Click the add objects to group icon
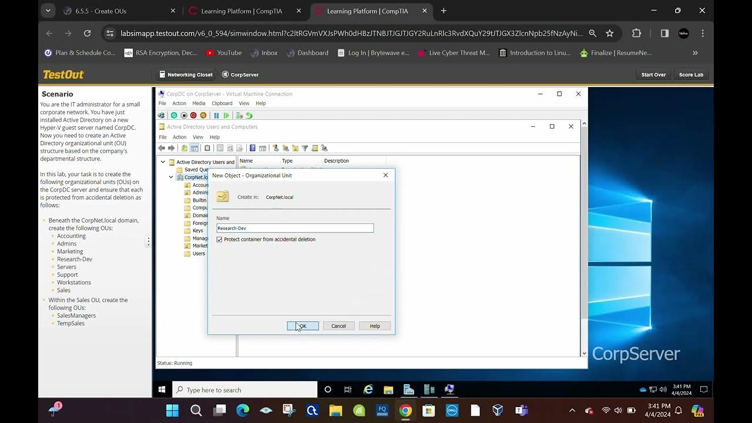The image size is (752, 423). [324, 148]
